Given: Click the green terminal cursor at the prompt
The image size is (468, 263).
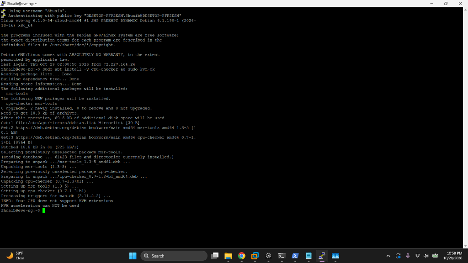Looking at the screenshot, I should [x=43, y=210].
